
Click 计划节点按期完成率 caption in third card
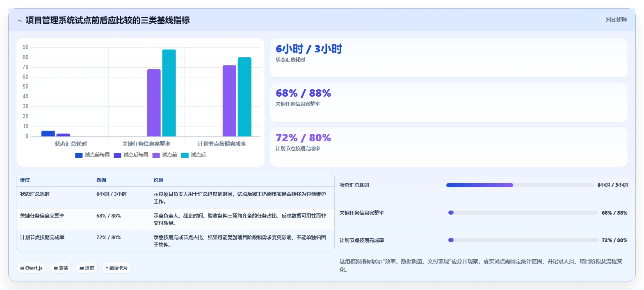[x=298, y=149]
